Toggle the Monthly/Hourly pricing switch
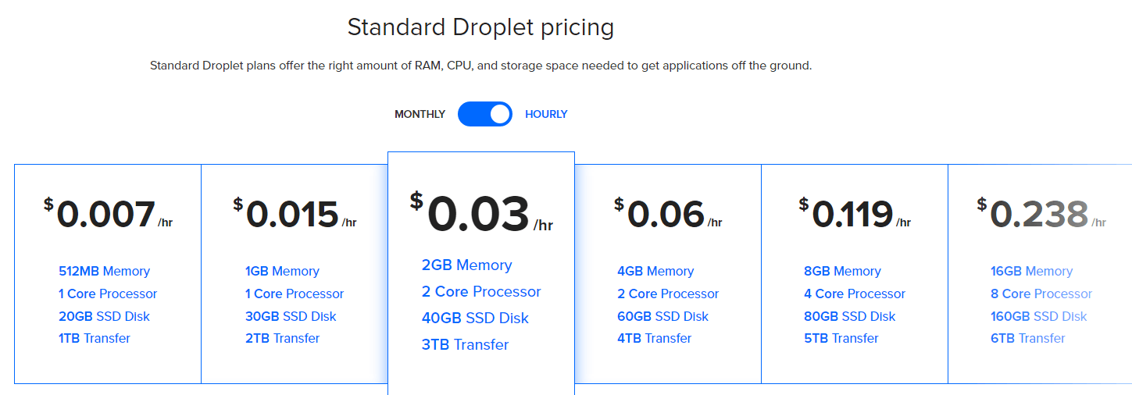 pos(485,114)
